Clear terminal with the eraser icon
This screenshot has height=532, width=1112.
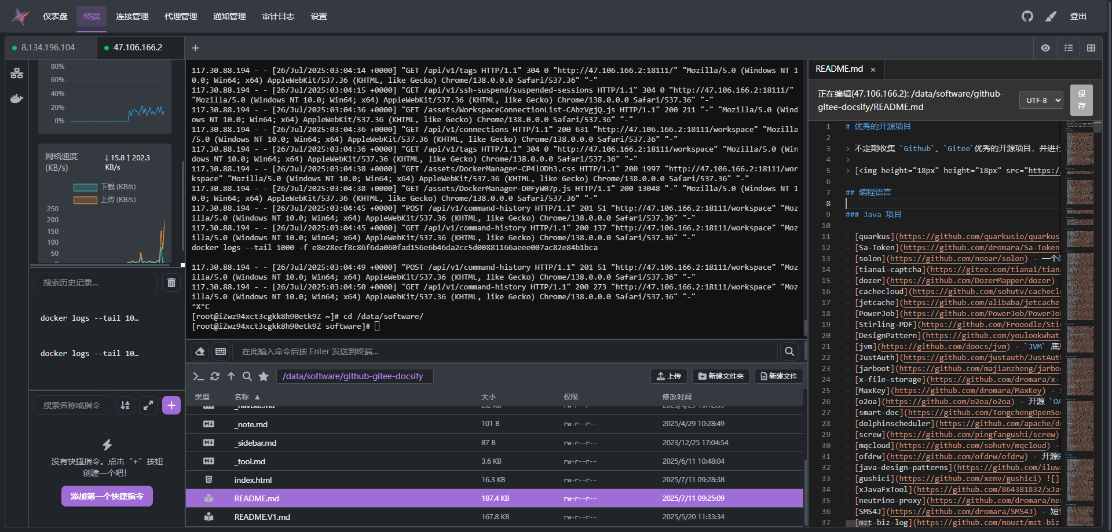[200, 351]
